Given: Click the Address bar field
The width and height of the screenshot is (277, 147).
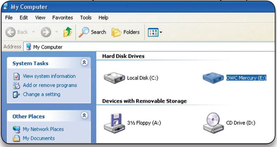Looking at the screenshot, I should coord(149,47).
